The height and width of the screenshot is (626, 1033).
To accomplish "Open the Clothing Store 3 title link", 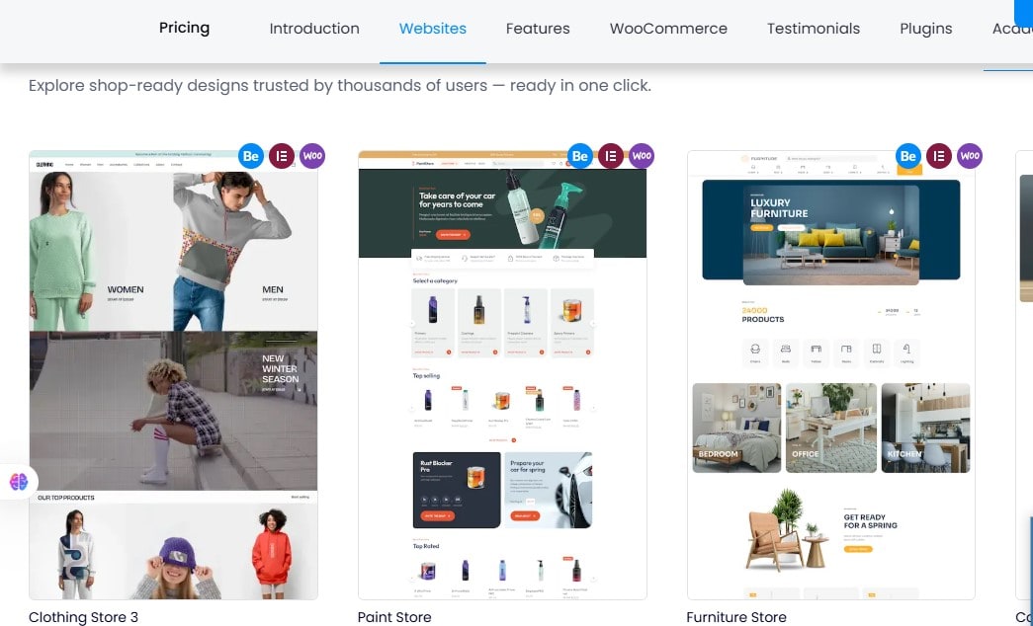I will [84, 617].
